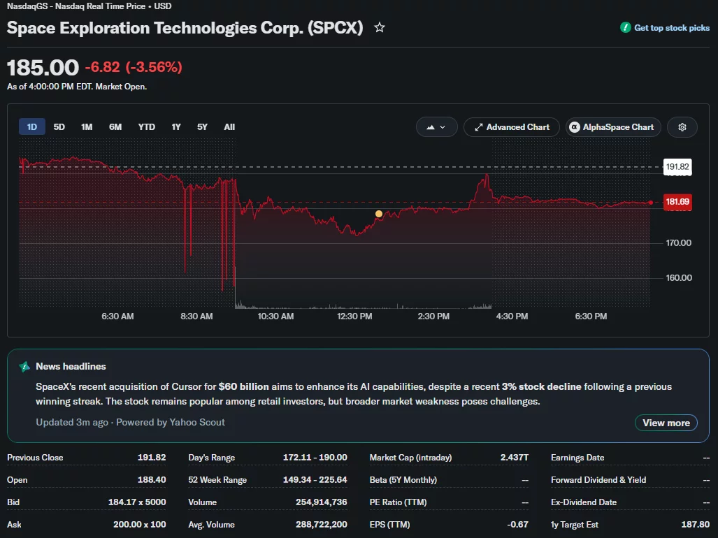Click the 160.00 price axis label
This screenshot has height=538, width=718.
click(x=679, y=277)
